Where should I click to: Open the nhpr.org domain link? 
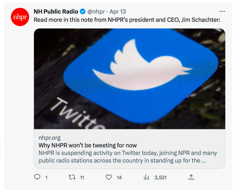click(x=49, y=138)
